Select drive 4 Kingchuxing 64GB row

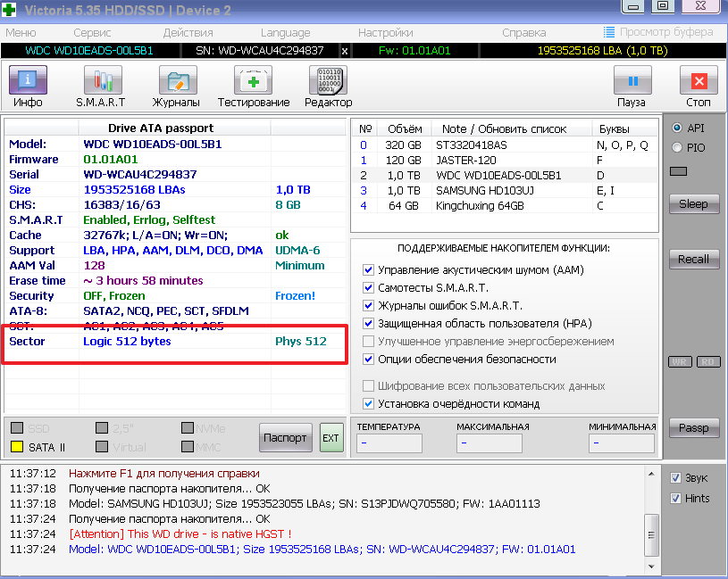click(505, 206)
